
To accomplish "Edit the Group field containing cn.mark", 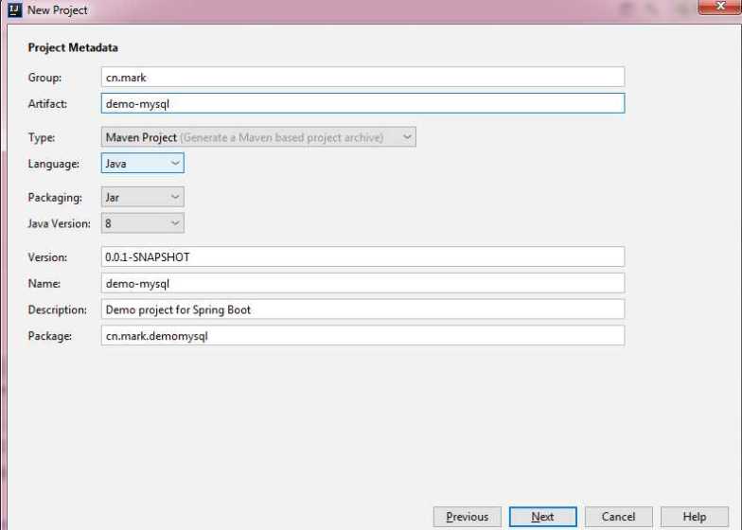I will pyautogui.click(x=362, y=78).
